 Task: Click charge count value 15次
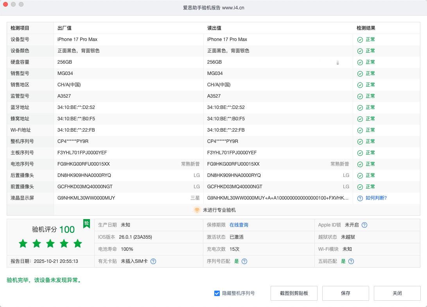click(235, 249)
